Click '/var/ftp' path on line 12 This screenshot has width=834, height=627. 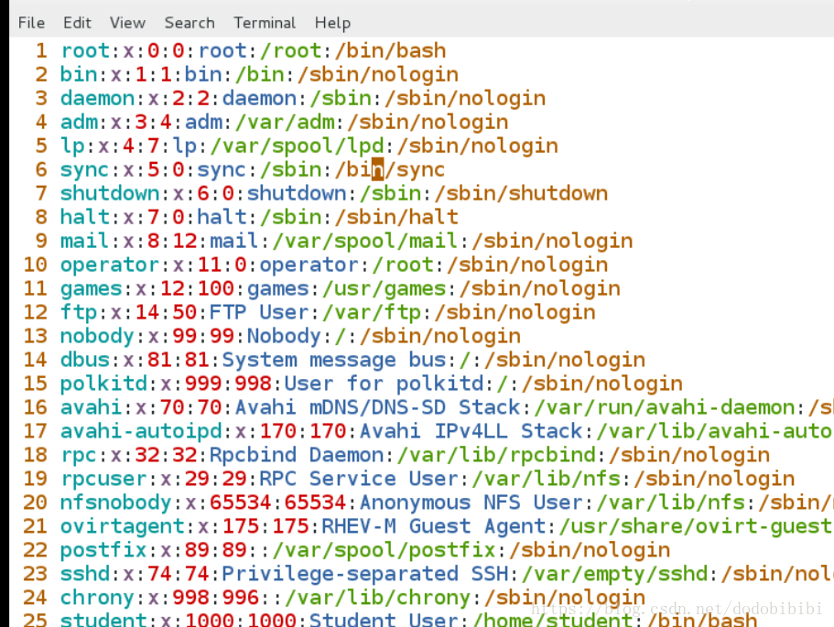pyautogui.click(x=372, y=312)
